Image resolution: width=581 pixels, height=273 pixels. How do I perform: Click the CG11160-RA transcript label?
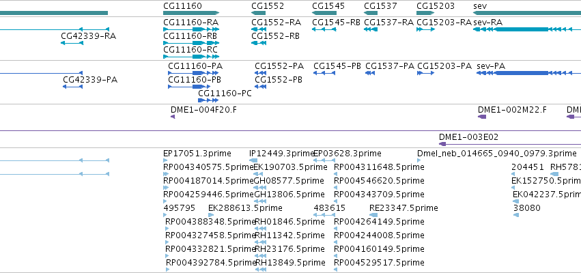click(191, 23)
